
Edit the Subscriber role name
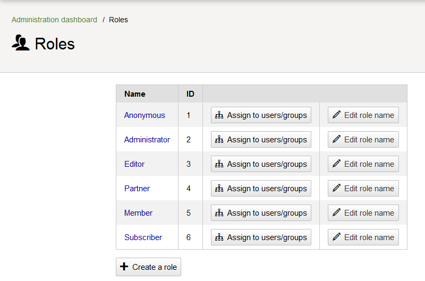tap(363, 237)
